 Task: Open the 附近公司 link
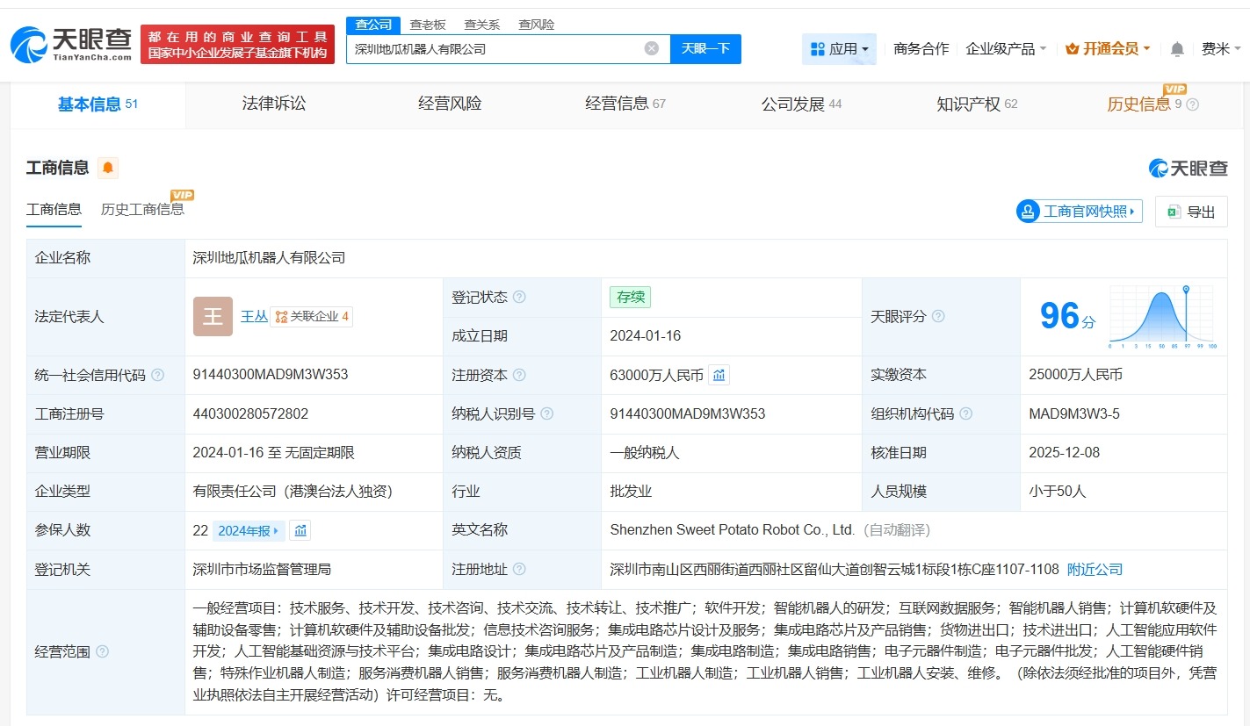point(1094,569)
